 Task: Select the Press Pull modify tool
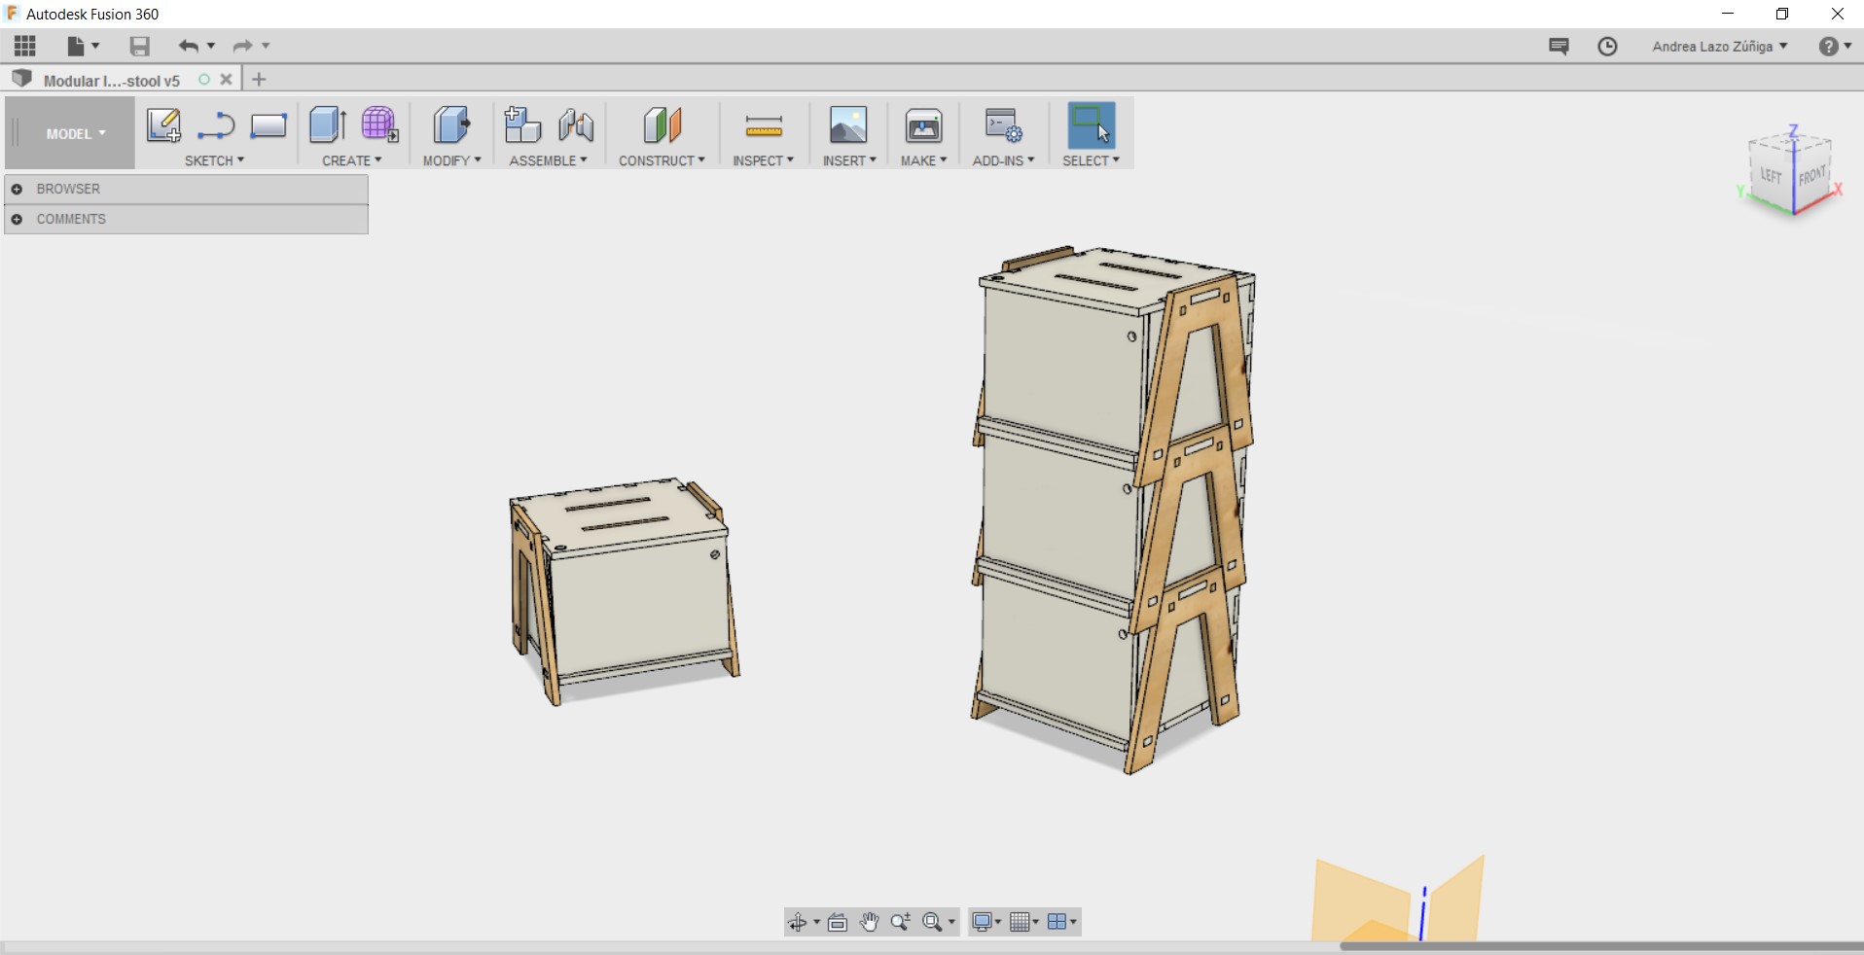pyautogui.click(x=451, y=125)
